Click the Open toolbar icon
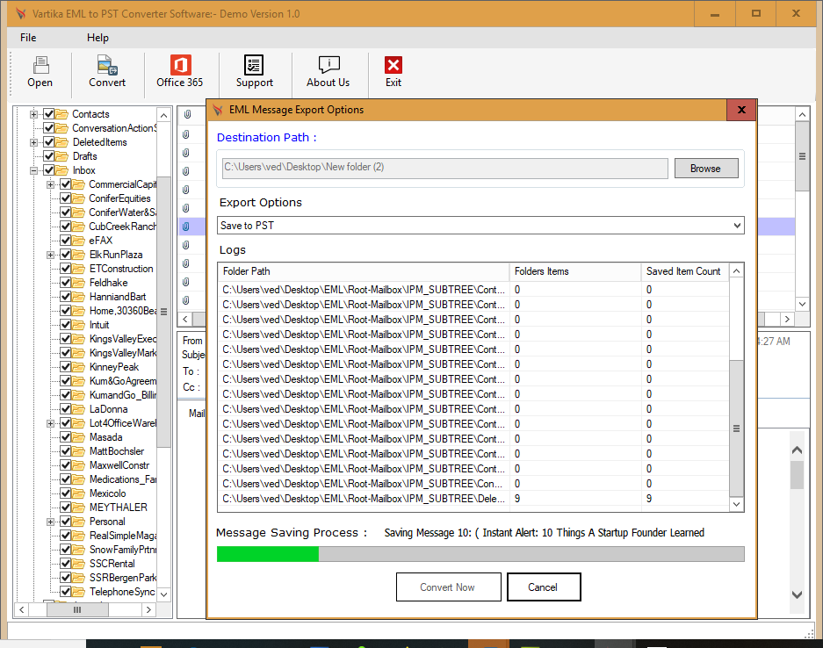The image size is (823, 648). 40,66
